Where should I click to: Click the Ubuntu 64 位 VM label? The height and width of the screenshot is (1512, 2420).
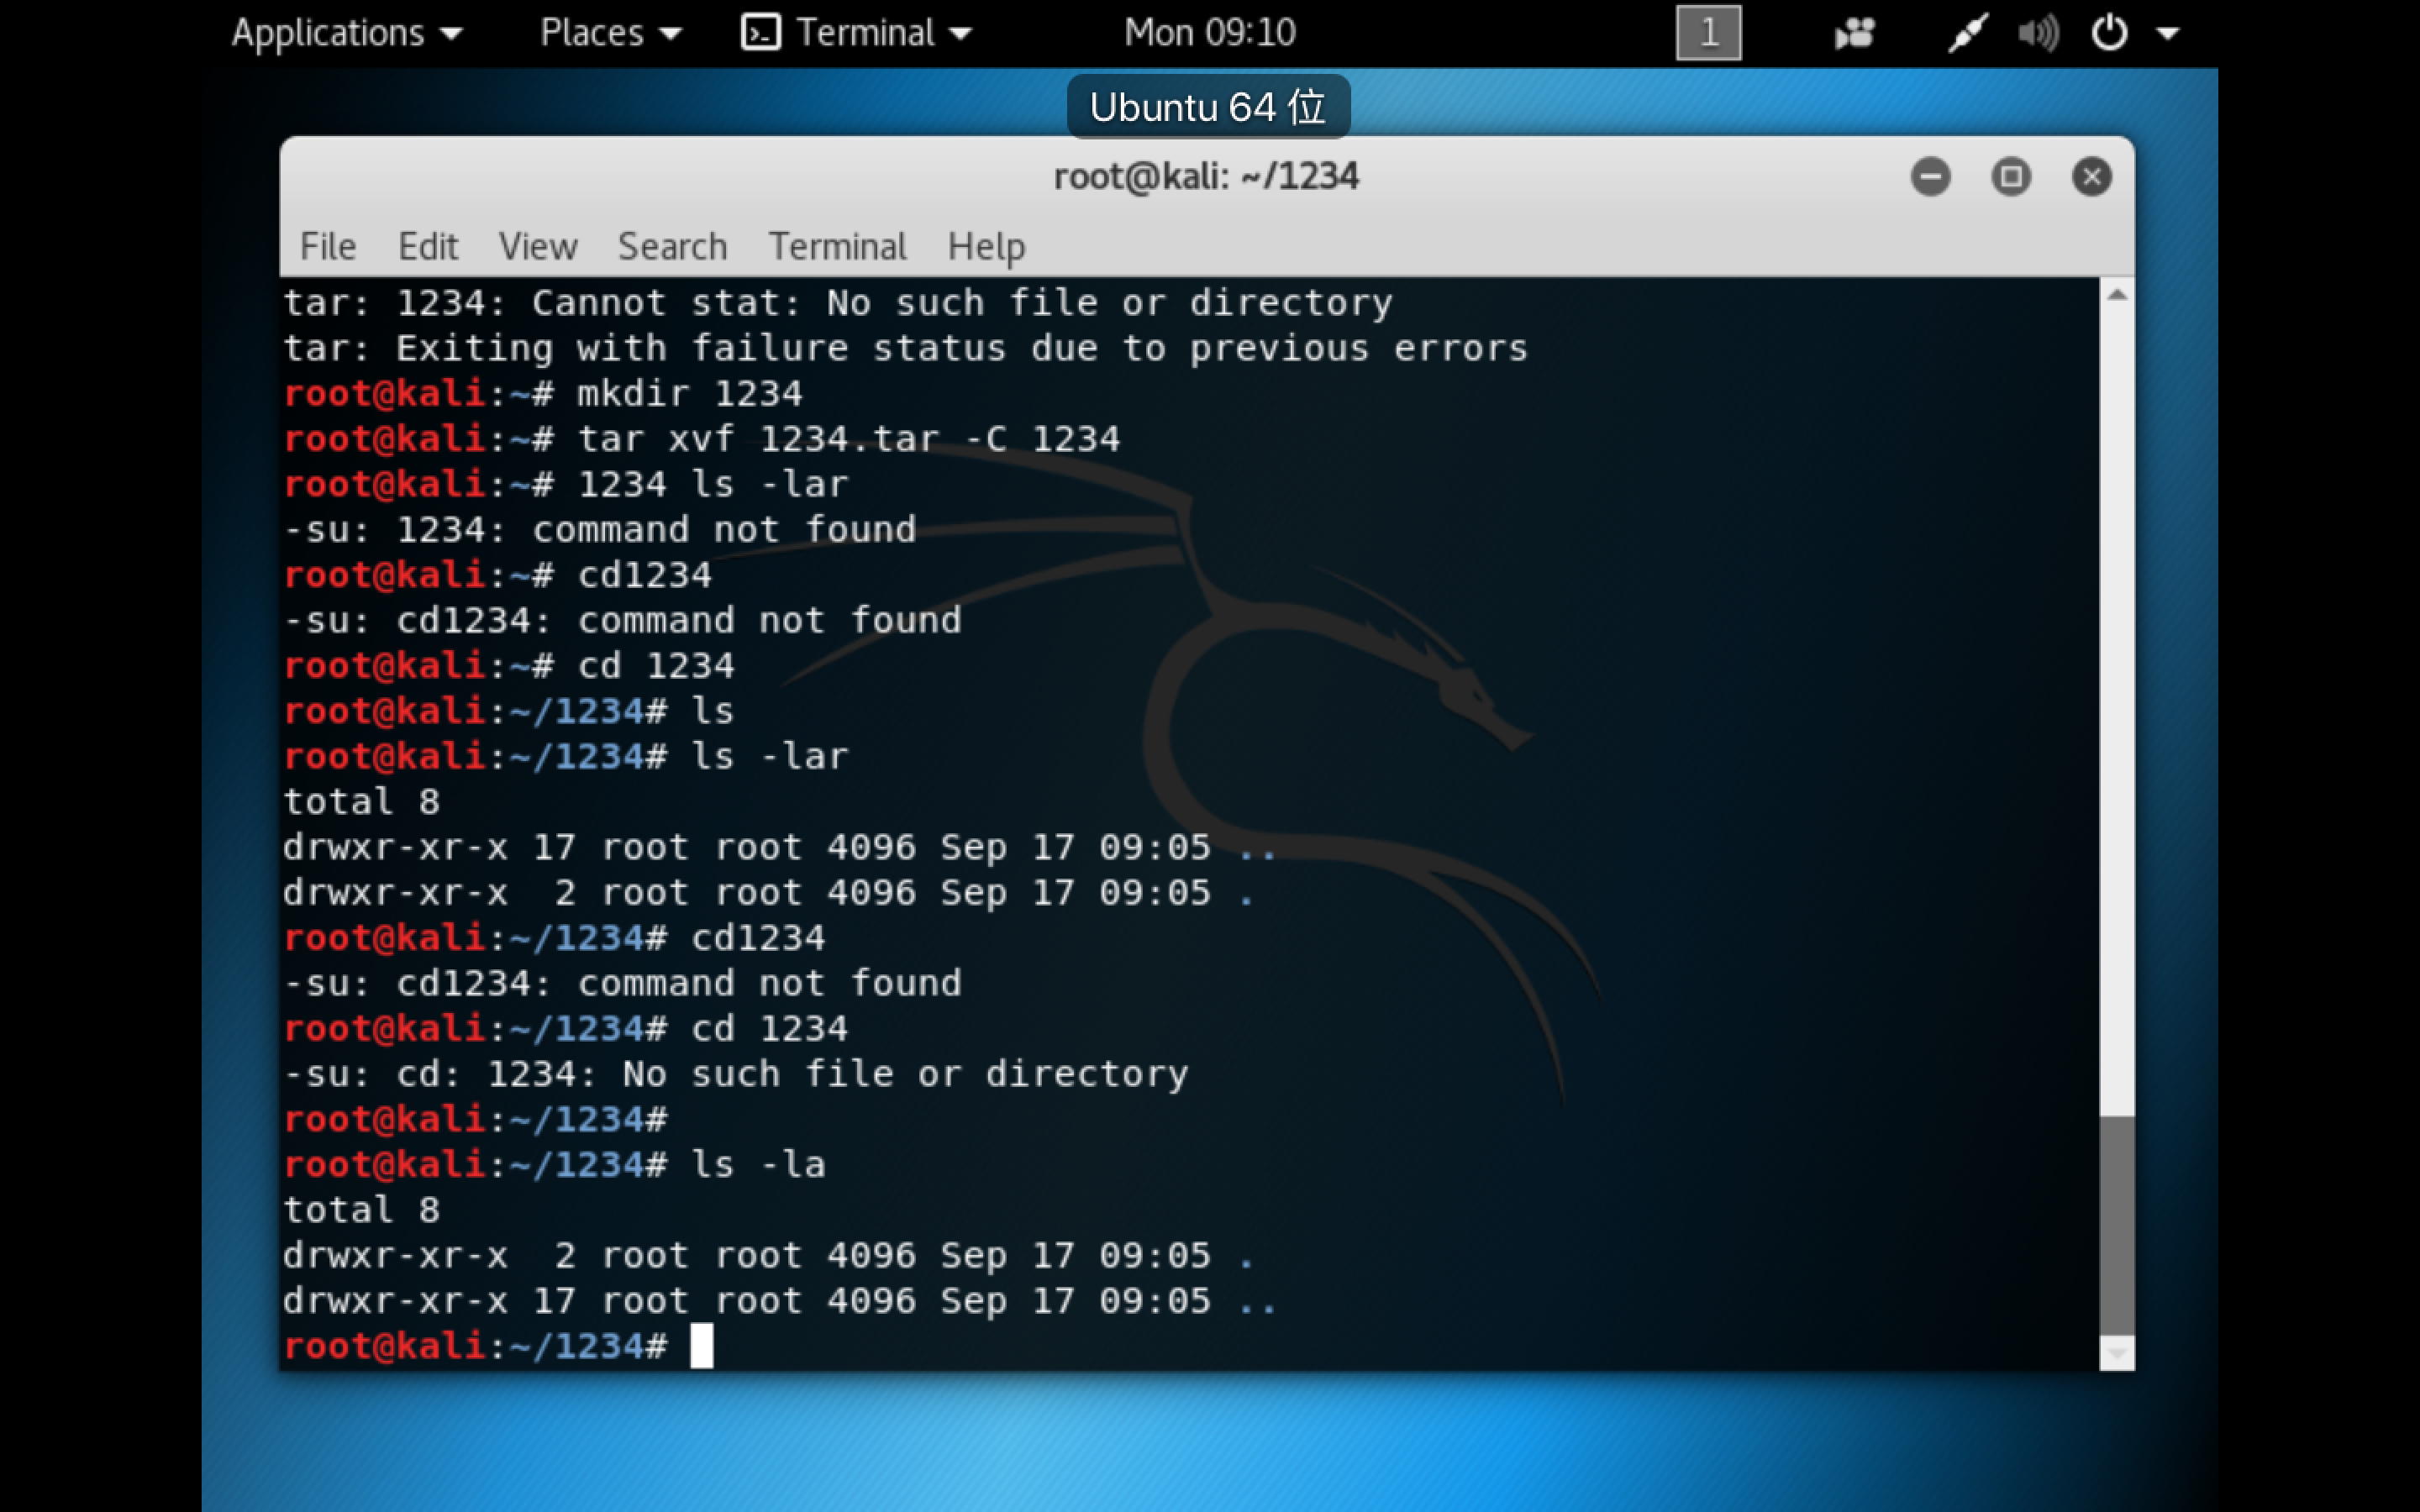pyautogui.click(x=1208, y=106)
